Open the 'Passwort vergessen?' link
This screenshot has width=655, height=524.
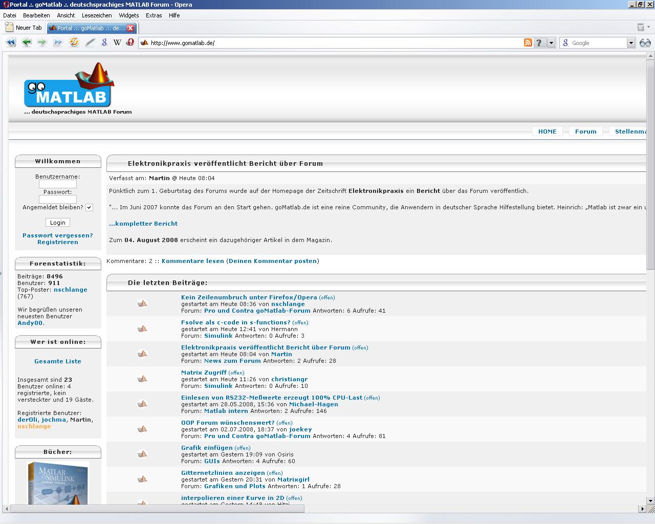pos(58,235)
